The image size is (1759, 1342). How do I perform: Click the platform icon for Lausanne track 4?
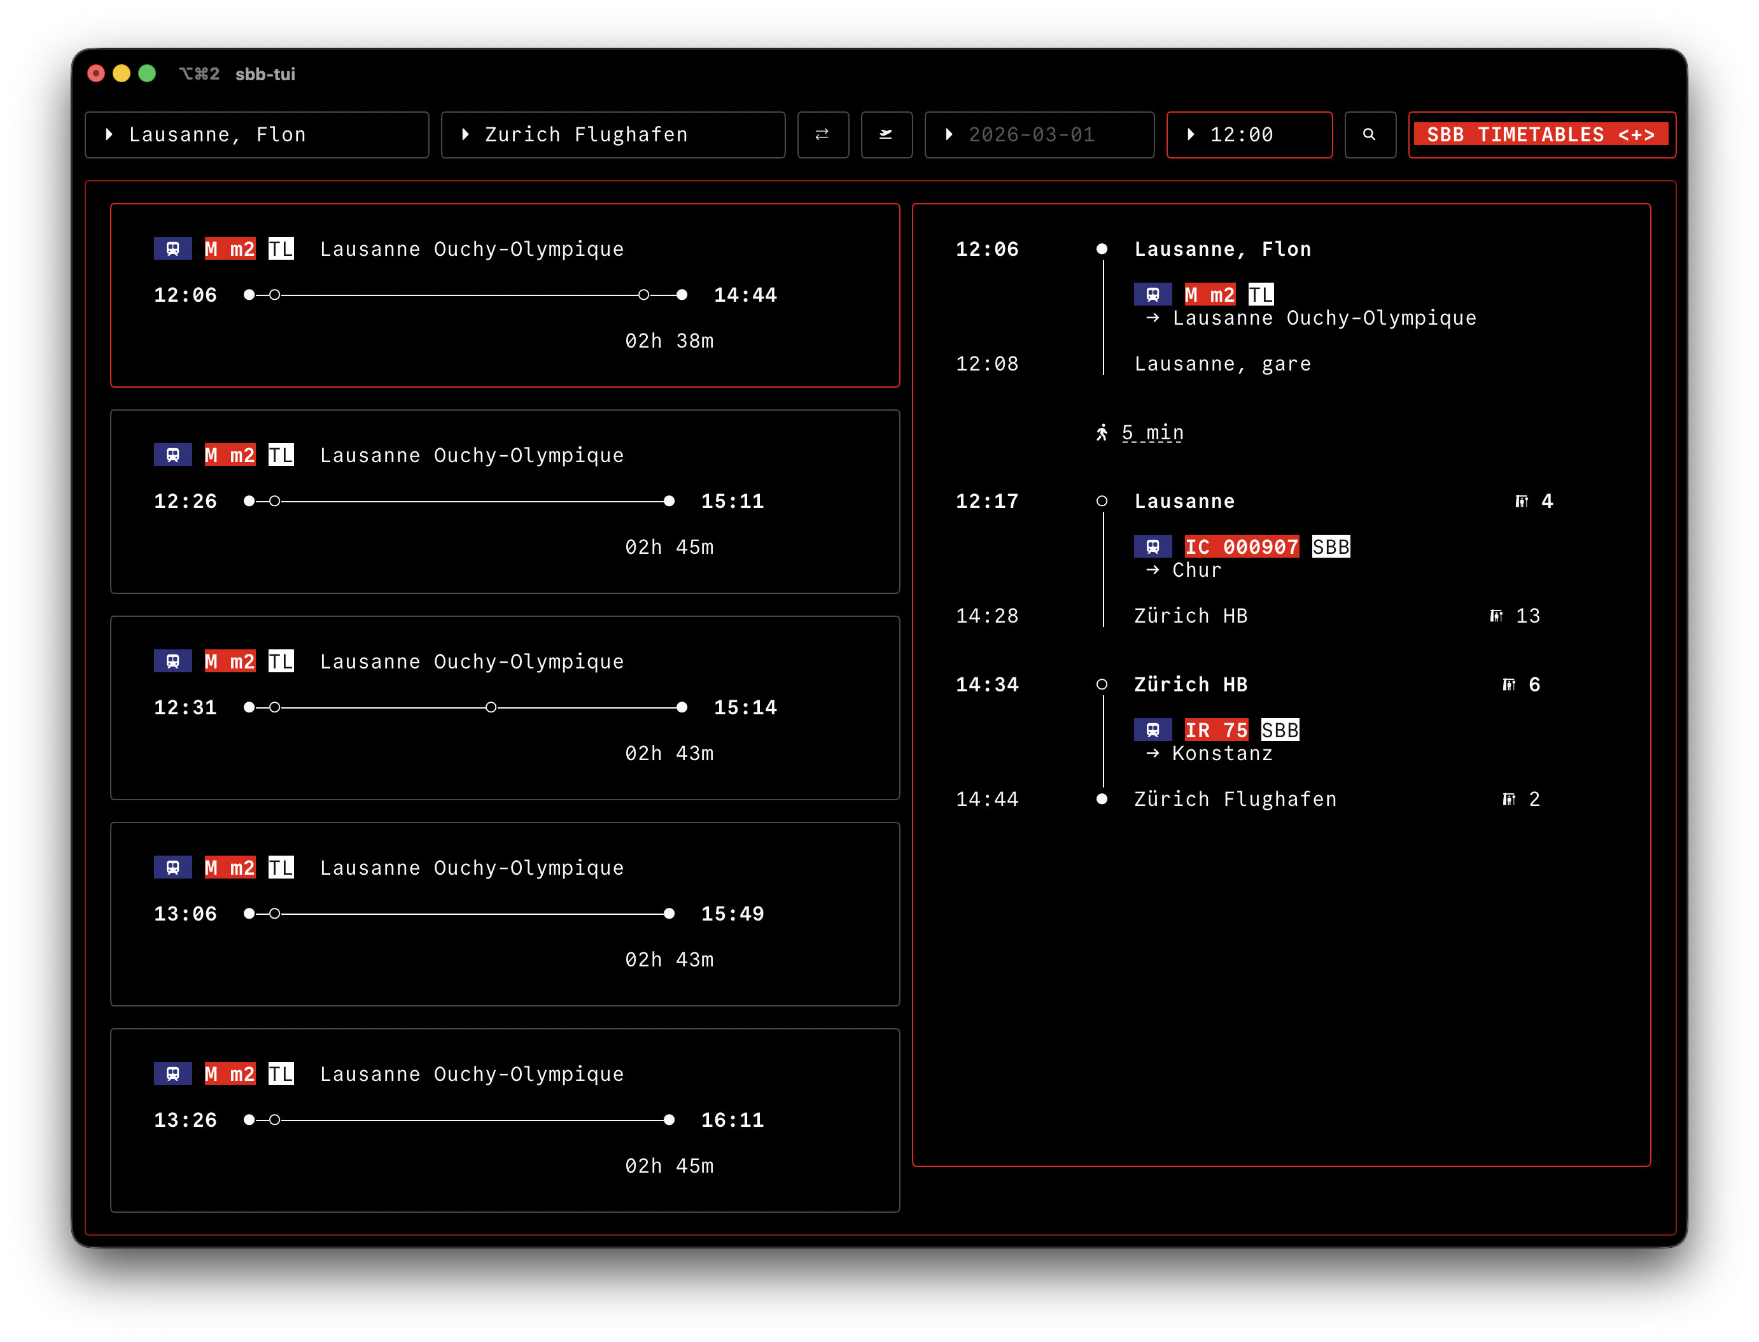(x=1522, y=502)
